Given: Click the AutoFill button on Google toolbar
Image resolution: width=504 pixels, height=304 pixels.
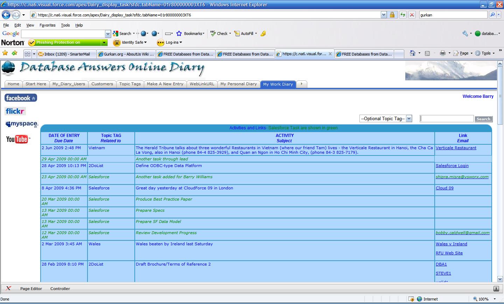Looking at the screenshot, I should tap(244, 34).
